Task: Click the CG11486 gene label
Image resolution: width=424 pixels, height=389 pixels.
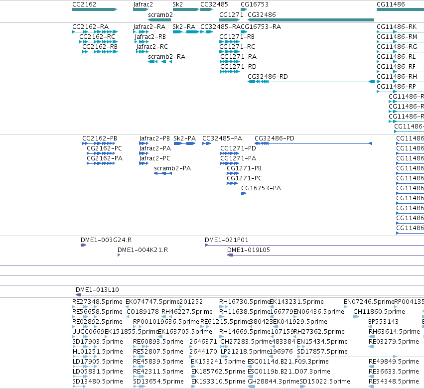Action: tap(391, 4)
